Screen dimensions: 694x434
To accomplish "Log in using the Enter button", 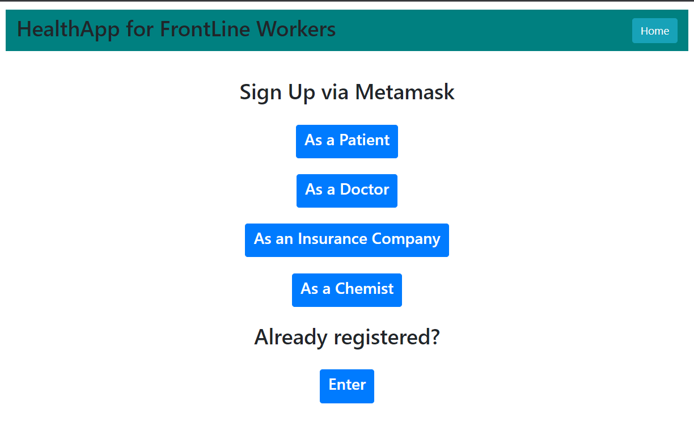I will (347, 386).
